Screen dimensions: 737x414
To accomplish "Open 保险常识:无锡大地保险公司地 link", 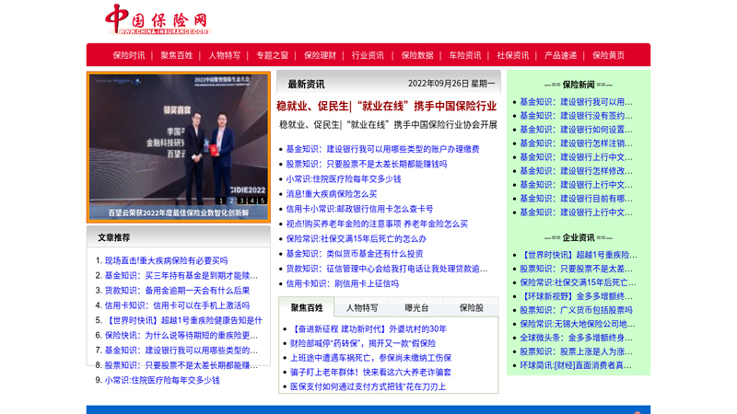I will 578,325.
